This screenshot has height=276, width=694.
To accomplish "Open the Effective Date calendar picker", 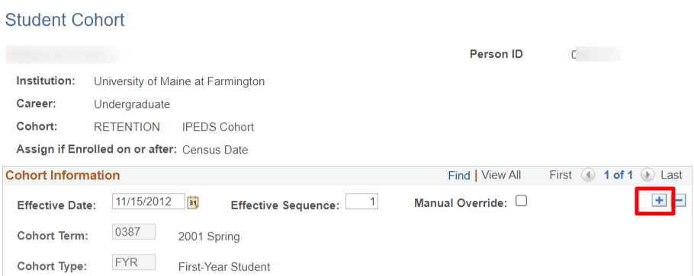I will tap(193, 203).
